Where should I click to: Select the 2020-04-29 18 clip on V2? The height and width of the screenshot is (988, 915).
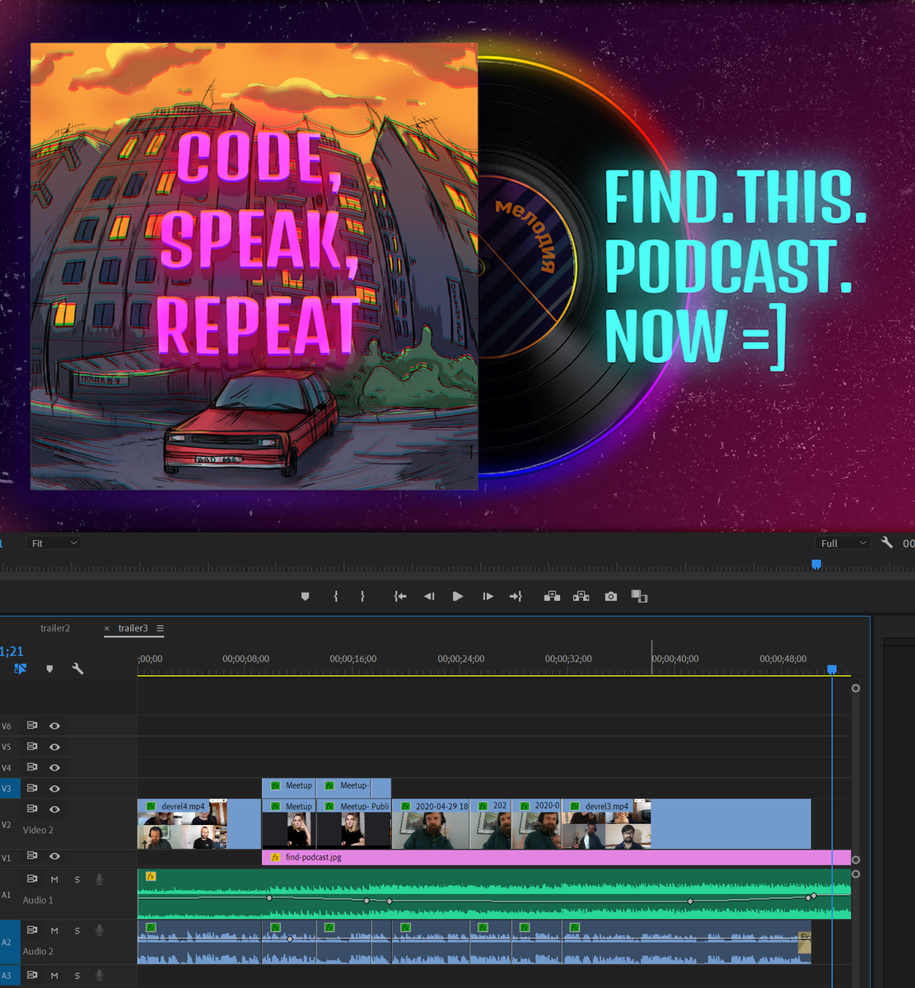point(431,823)
